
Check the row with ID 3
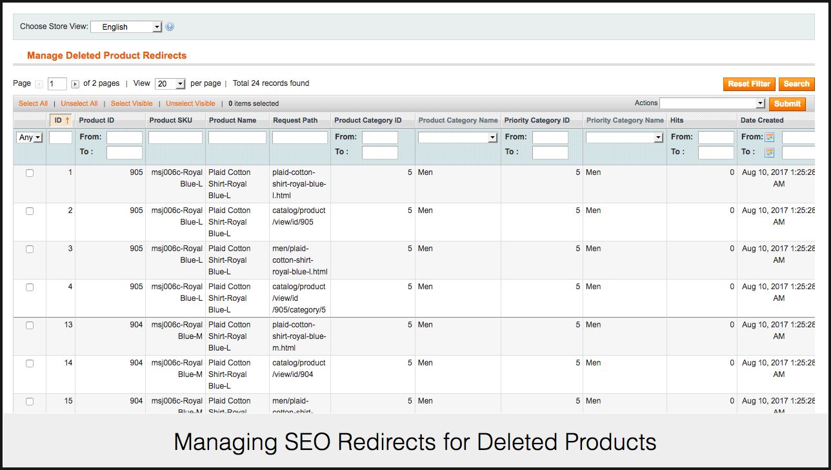coord(30,249)
